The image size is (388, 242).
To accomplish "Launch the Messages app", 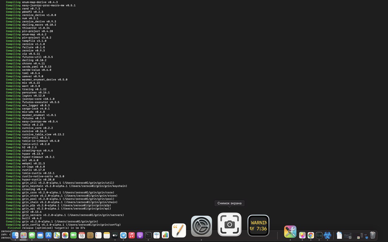I will click(x=32, y=235).
